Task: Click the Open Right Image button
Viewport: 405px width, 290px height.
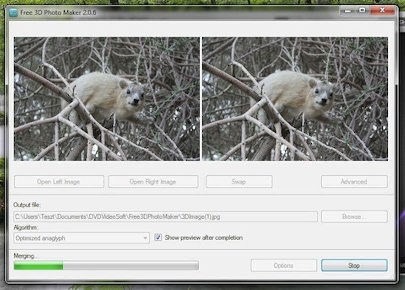Action: (x=153, y=182)
